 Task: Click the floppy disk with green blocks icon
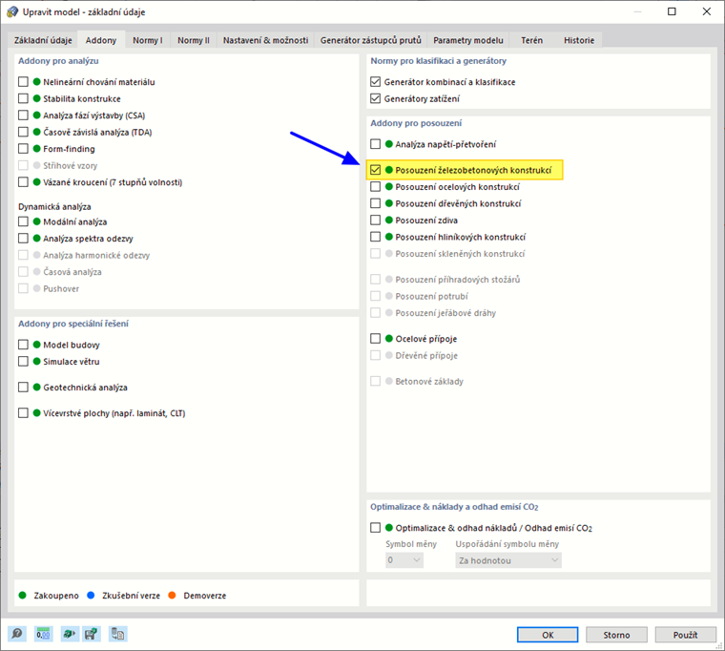[92, 634]
